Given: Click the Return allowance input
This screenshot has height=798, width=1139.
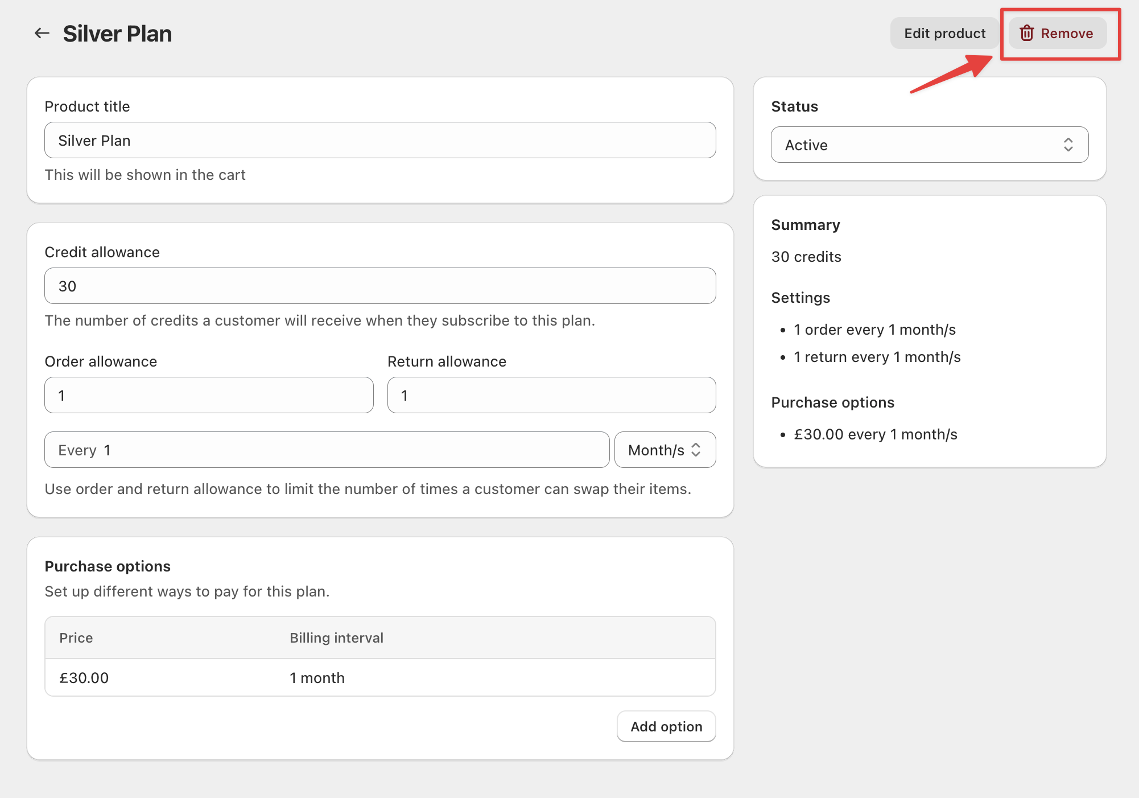Looking at the screenshot, I should coord(551,394).
